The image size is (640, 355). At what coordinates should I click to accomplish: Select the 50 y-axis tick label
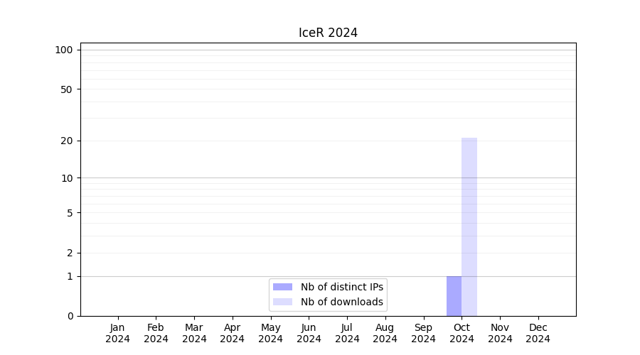(x=67, y=89)
